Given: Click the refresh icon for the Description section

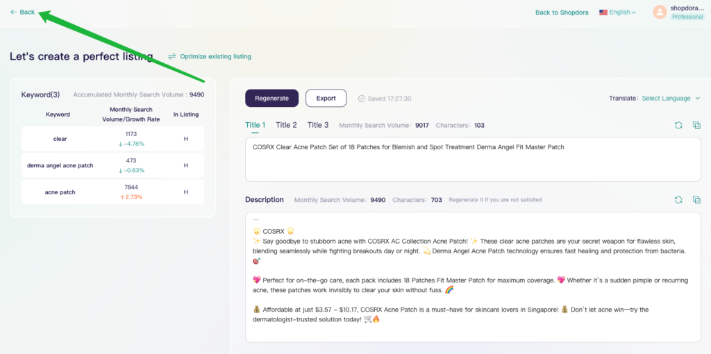Looking at the screenshot, I should [678, 200].
